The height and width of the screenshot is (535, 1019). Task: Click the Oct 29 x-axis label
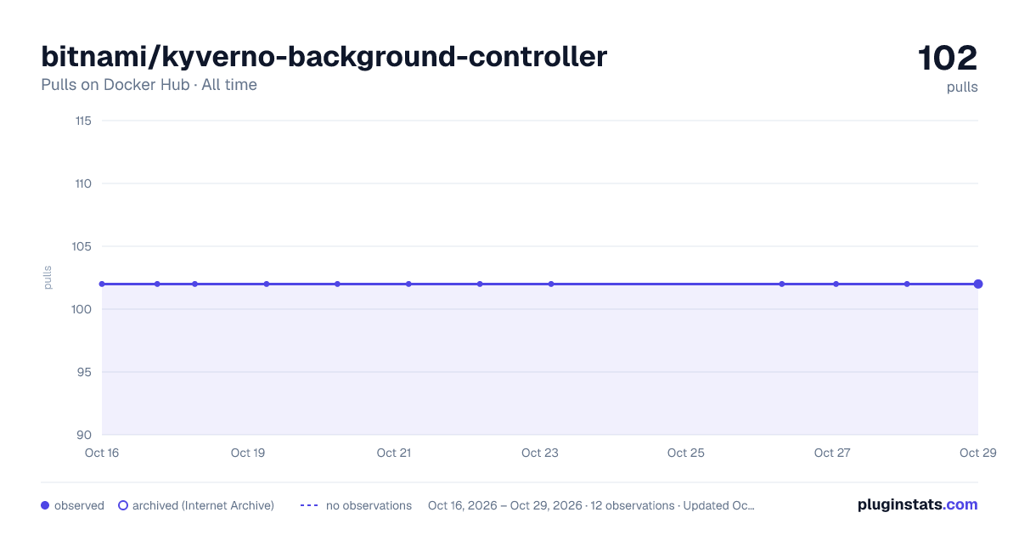click(x=977, y=453)
